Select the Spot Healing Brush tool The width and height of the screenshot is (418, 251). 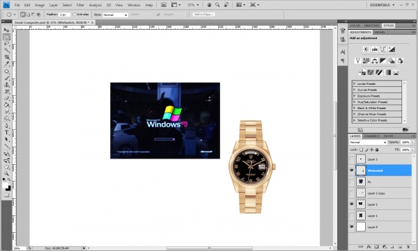coord(7,72)
